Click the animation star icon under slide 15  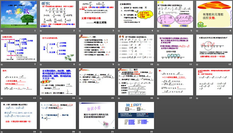pyautogui.click(x=80, y=98)
